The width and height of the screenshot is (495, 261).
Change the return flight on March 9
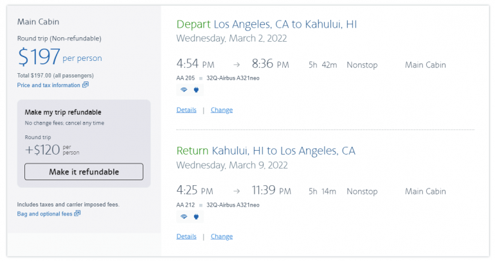(x=222, y=237)
